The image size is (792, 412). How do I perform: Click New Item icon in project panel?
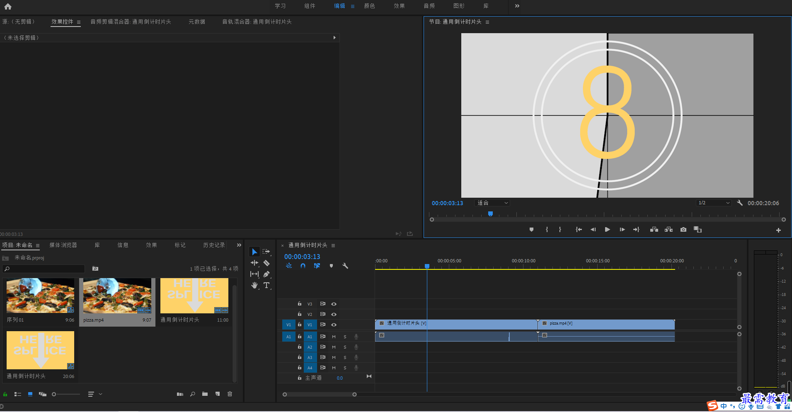218,394
